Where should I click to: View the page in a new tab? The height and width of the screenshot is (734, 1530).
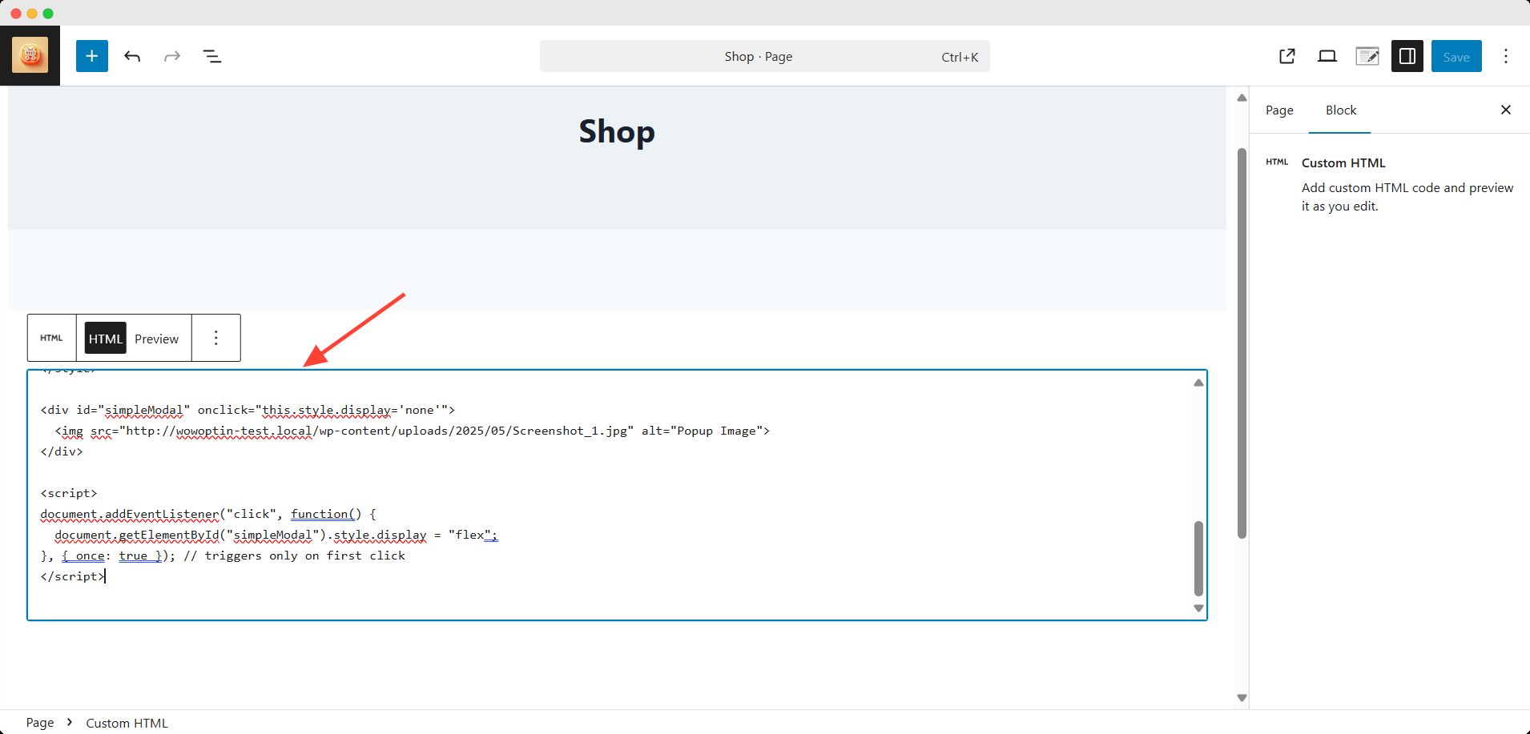[1287, 56]
